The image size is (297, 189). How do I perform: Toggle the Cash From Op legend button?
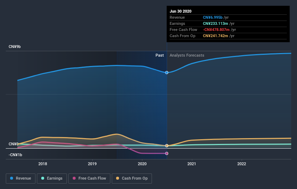point(132,179)
